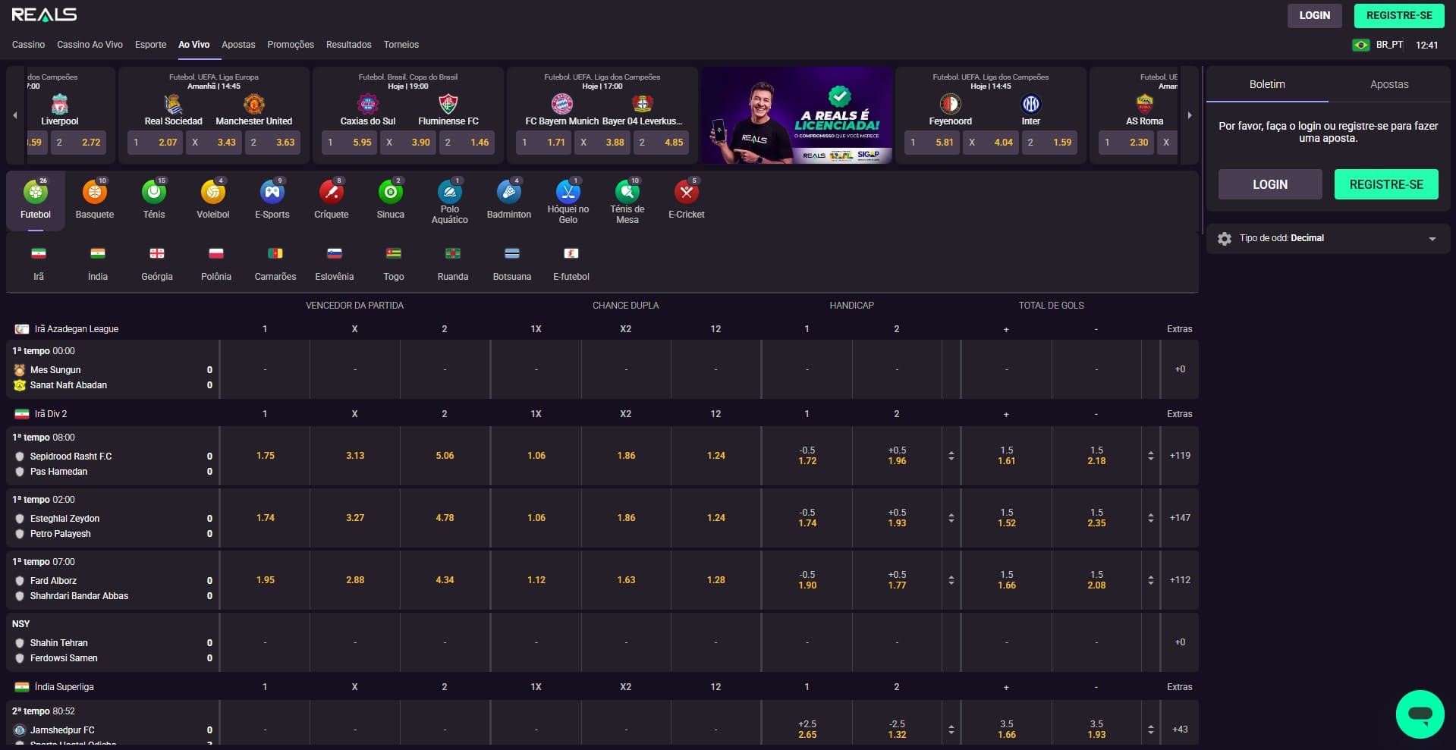Image resolution: width=1456 pixels, height=750 pixels.
Task: Open the E-Cricket category
Action: tap(687, 199)
